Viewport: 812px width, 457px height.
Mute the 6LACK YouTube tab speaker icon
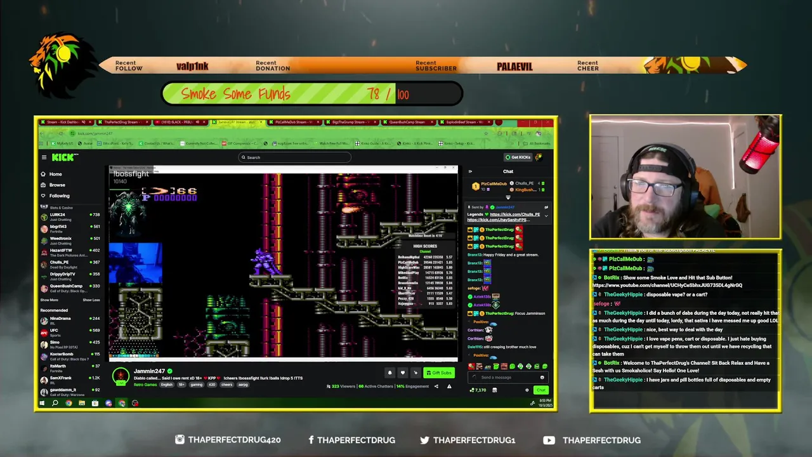pos(198,122)
